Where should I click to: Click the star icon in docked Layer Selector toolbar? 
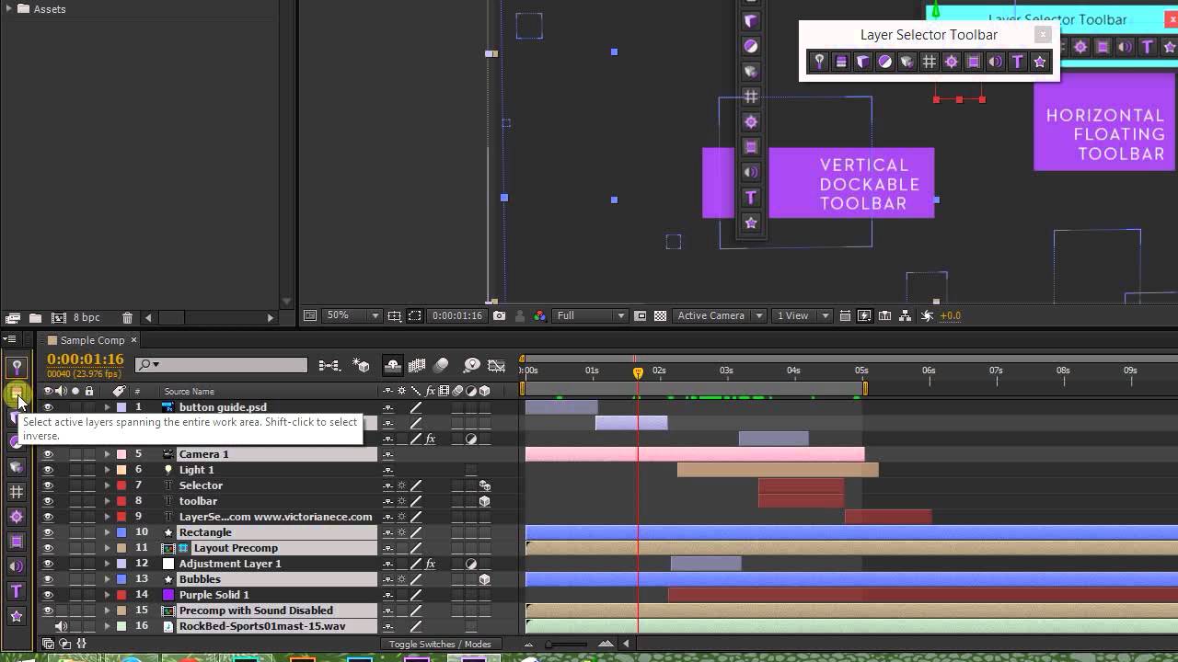[17, 616]
